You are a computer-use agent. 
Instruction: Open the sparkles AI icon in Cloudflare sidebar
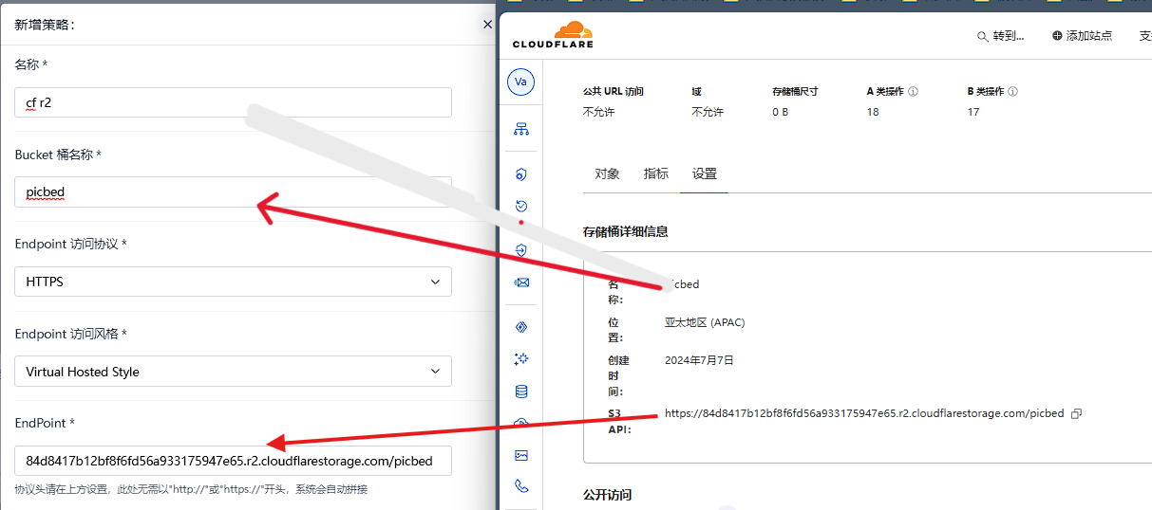click(520, 359)
